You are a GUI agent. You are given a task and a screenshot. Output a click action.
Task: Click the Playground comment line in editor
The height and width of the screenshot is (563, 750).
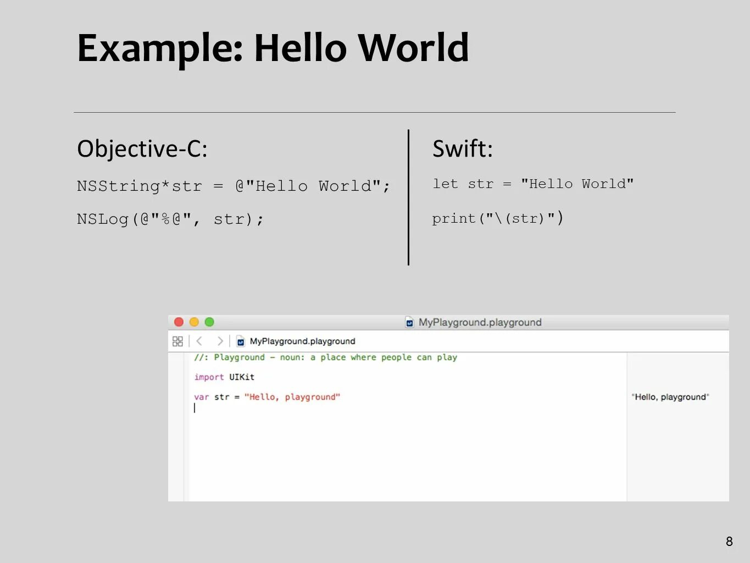point(325,357)
